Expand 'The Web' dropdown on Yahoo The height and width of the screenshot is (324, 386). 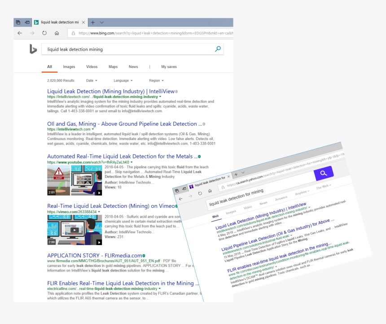tap(324, 186)
